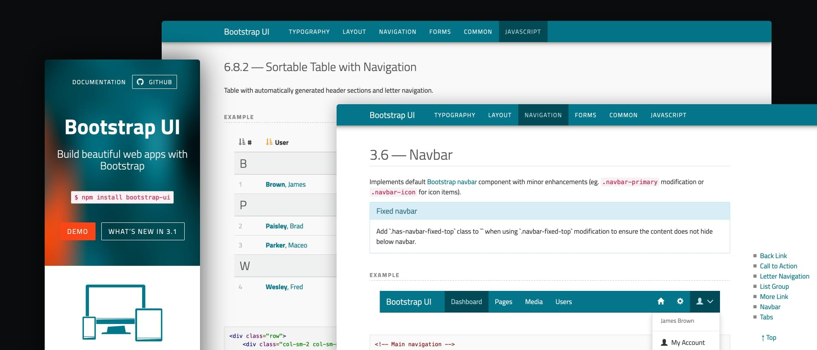This screenshot has width=817, height=350.
Task: Select Media tab in example navbar
Action: click(x=534, y=302)
